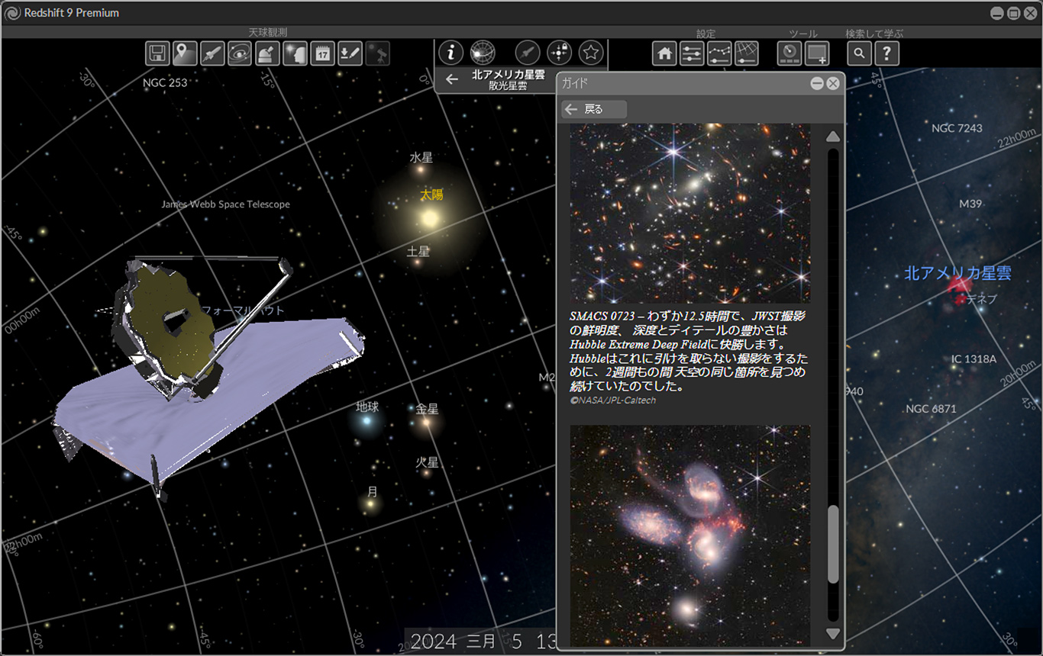
Task: Open the general settings sliders panel
Action: (x=693, y=53)
